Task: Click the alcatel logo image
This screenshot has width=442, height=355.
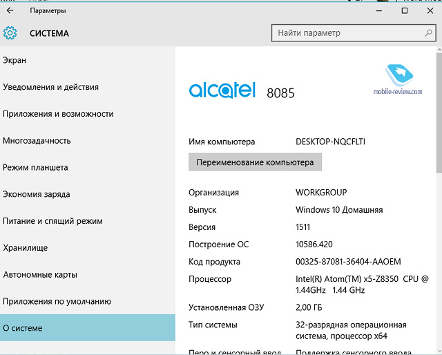Action: click(222, 90)
